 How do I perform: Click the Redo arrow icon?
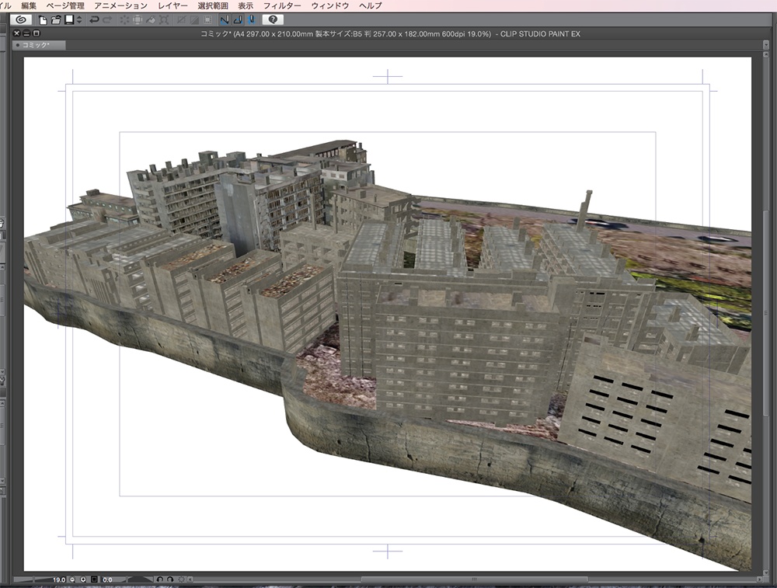pyautogui.click(x=107, y=19)
